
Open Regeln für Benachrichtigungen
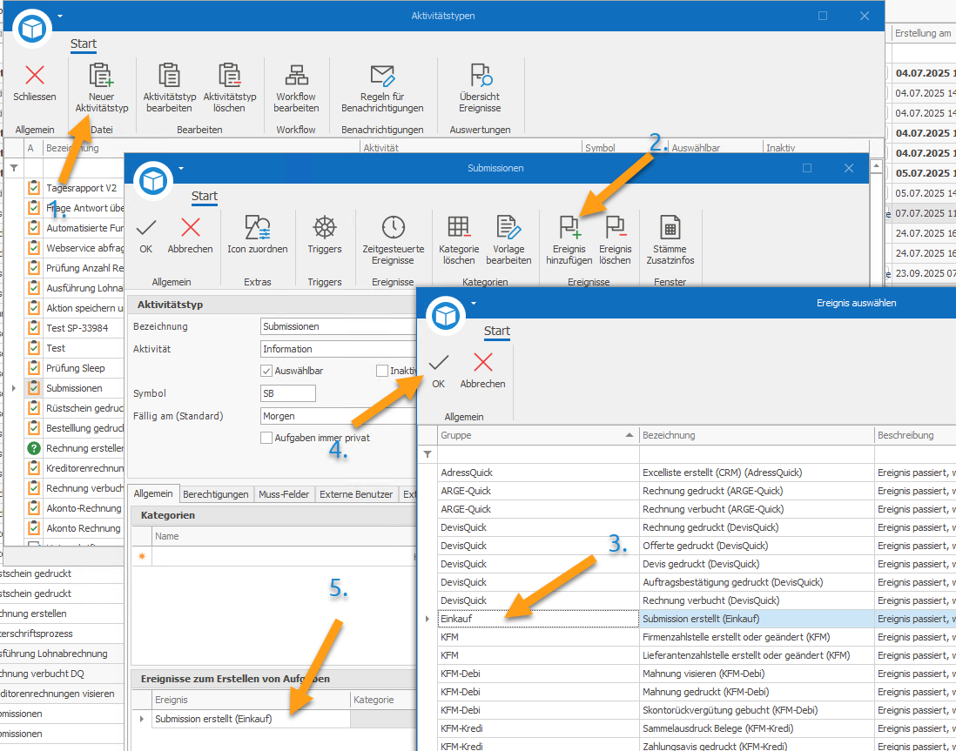pos(382,89)
